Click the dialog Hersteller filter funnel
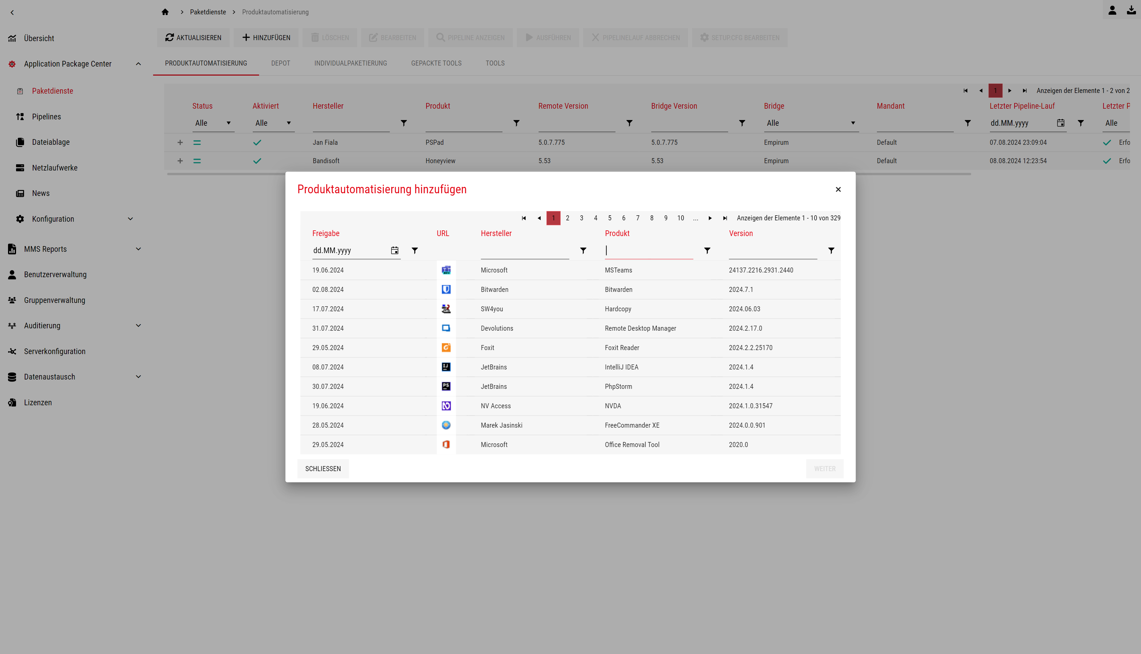The image size is (1141, 654). coord(583,251)
